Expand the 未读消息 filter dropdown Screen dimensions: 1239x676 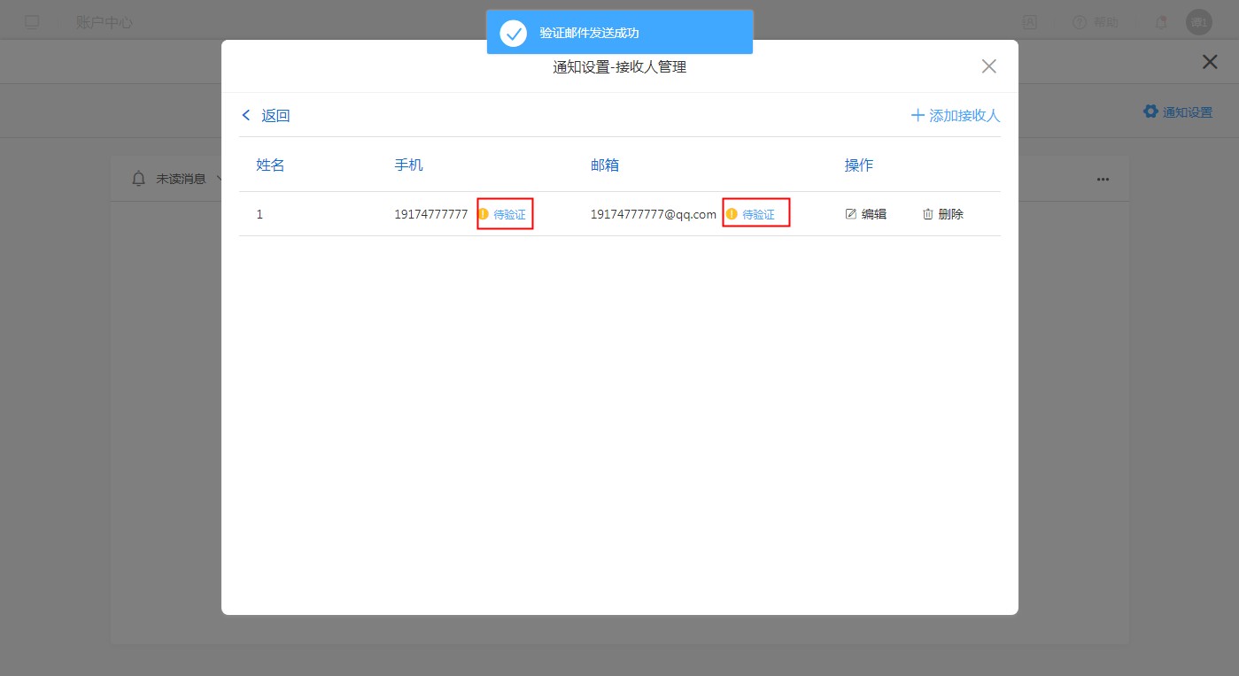coord(218,179)
